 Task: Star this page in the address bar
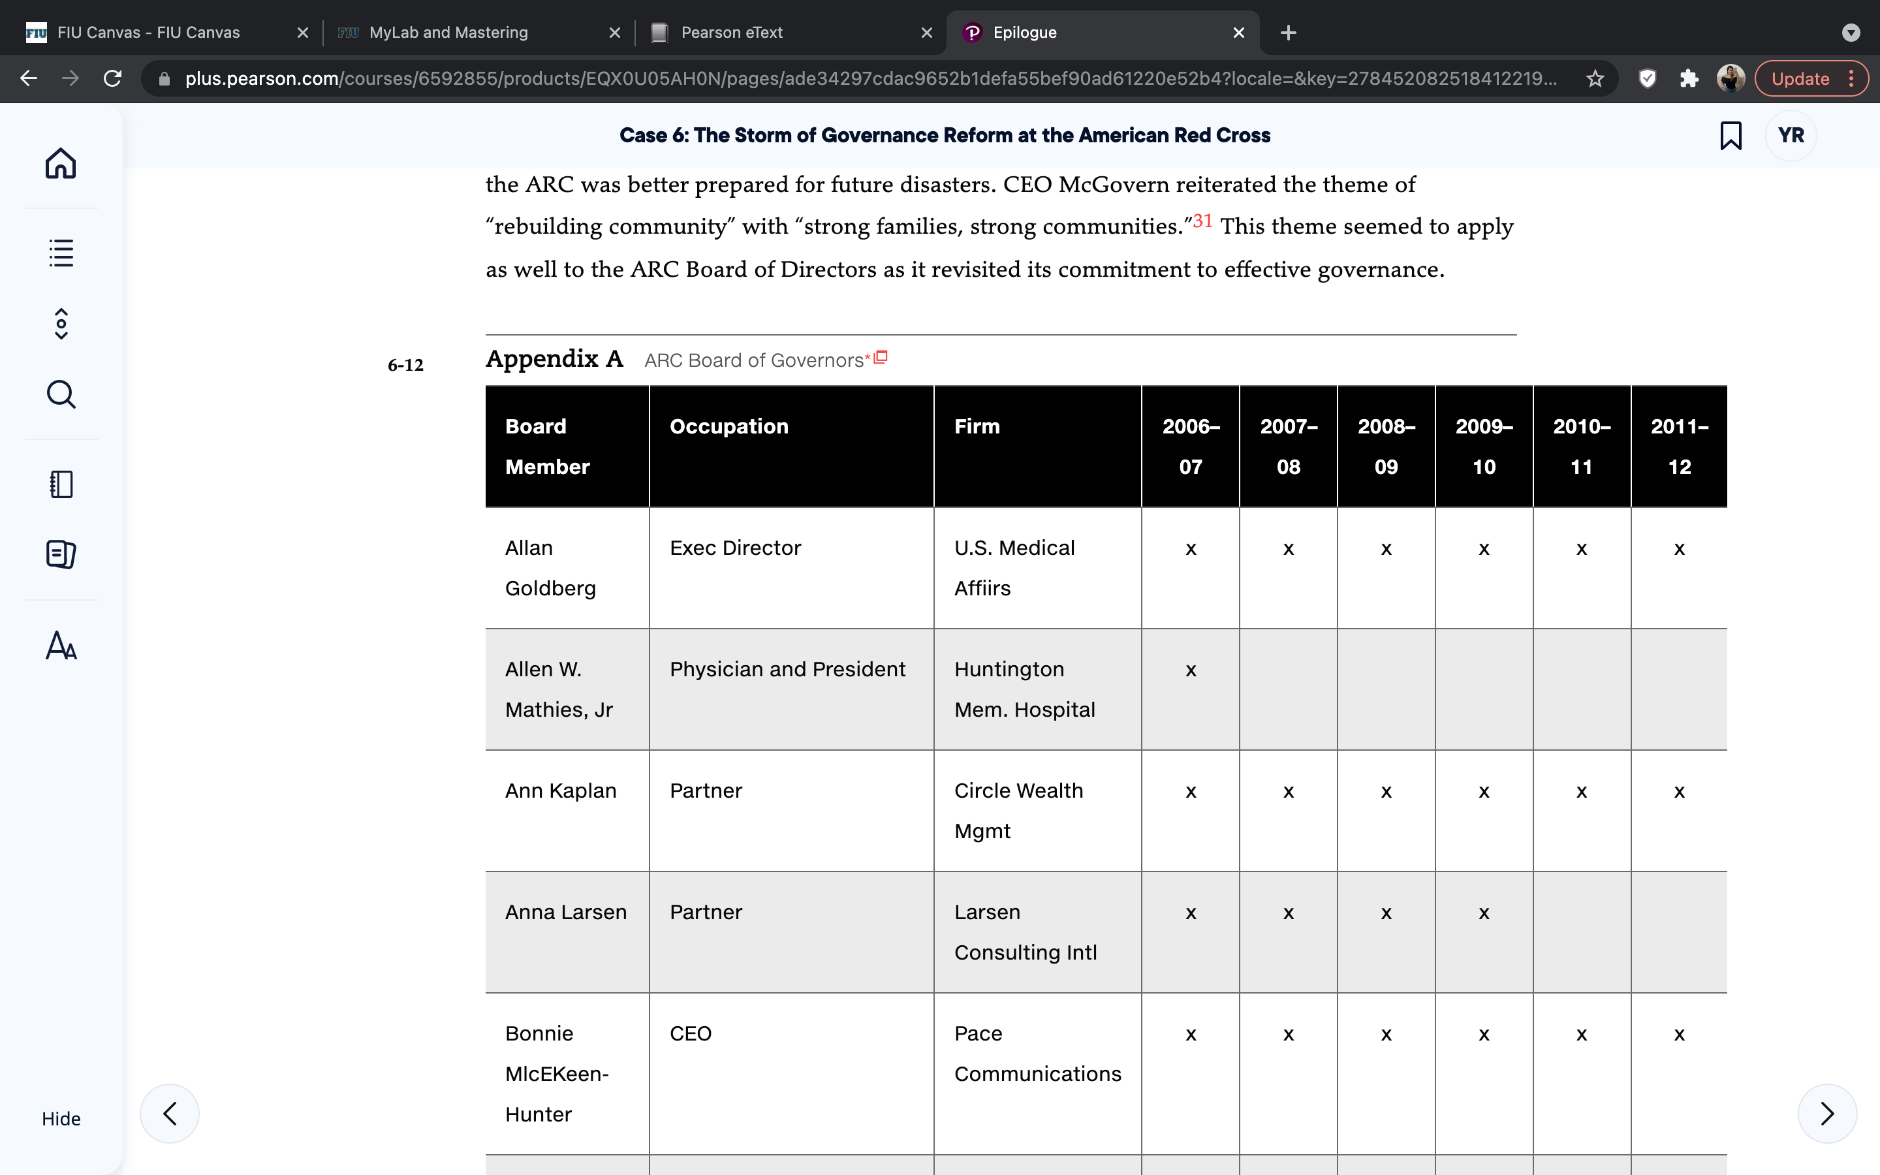(x=1595, y=78)
